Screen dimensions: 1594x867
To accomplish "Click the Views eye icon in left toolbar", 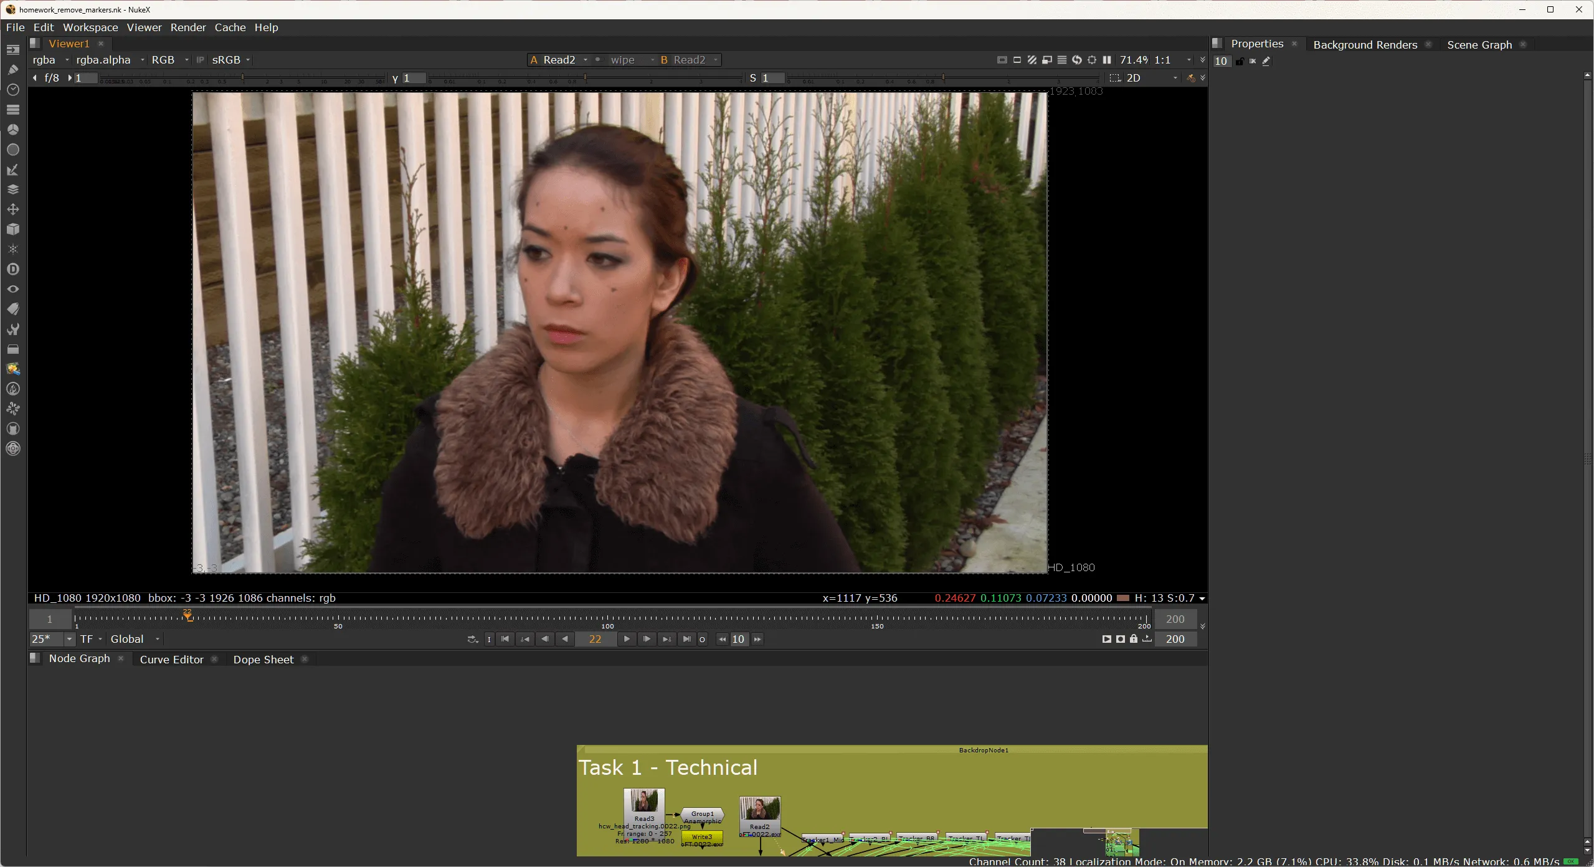I will pyautogui.click(x=13, y=289).
